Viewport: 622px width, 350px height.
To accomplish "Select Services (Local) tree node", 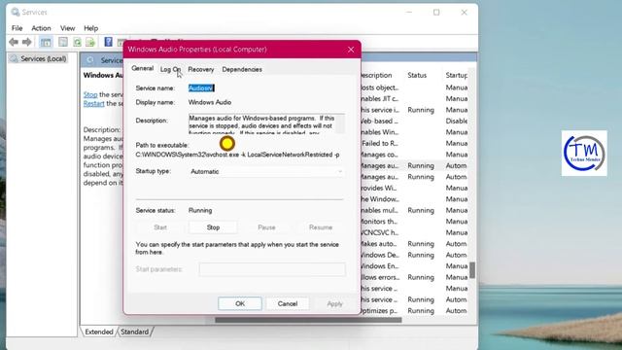I will click(x=43, y=58).
